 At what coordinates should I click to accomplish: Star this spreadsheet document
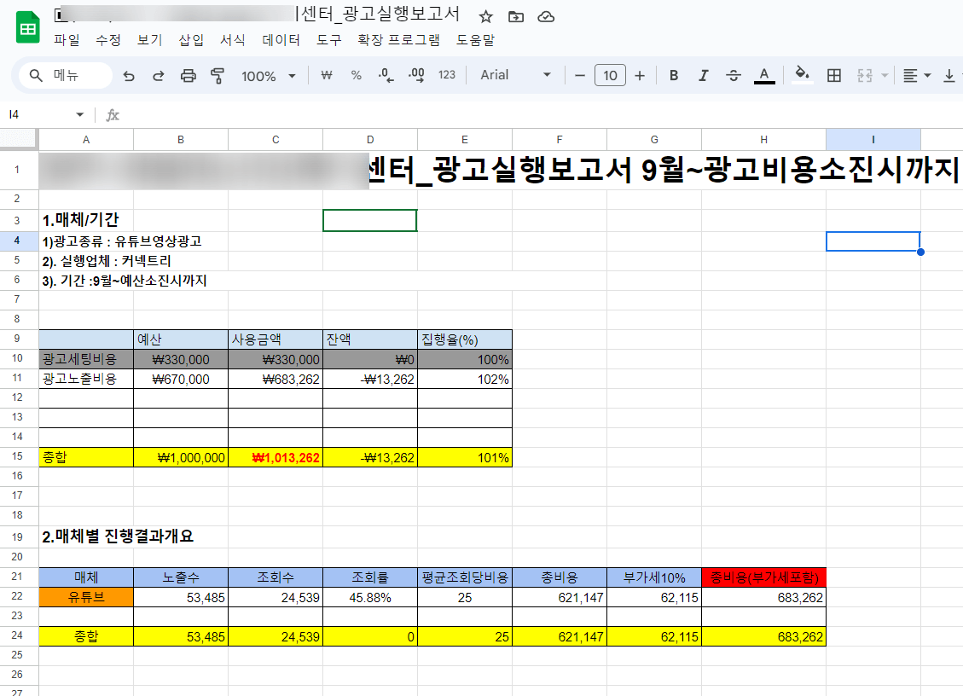[x=484, y=14]
